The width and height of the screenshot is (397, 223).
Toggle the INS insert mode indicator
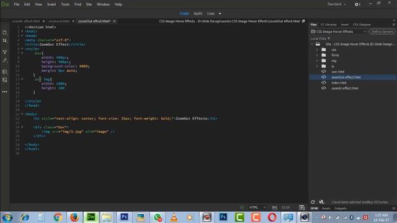[x=274, y=208]
